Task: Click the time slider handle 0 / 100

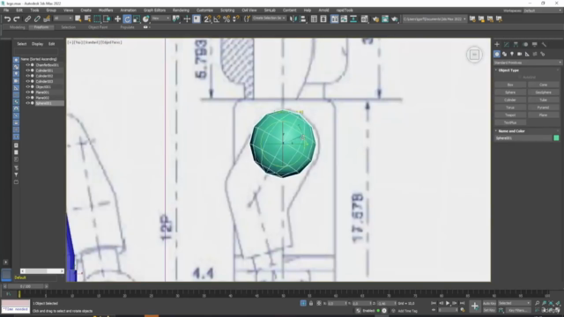Action: (26, 286)
